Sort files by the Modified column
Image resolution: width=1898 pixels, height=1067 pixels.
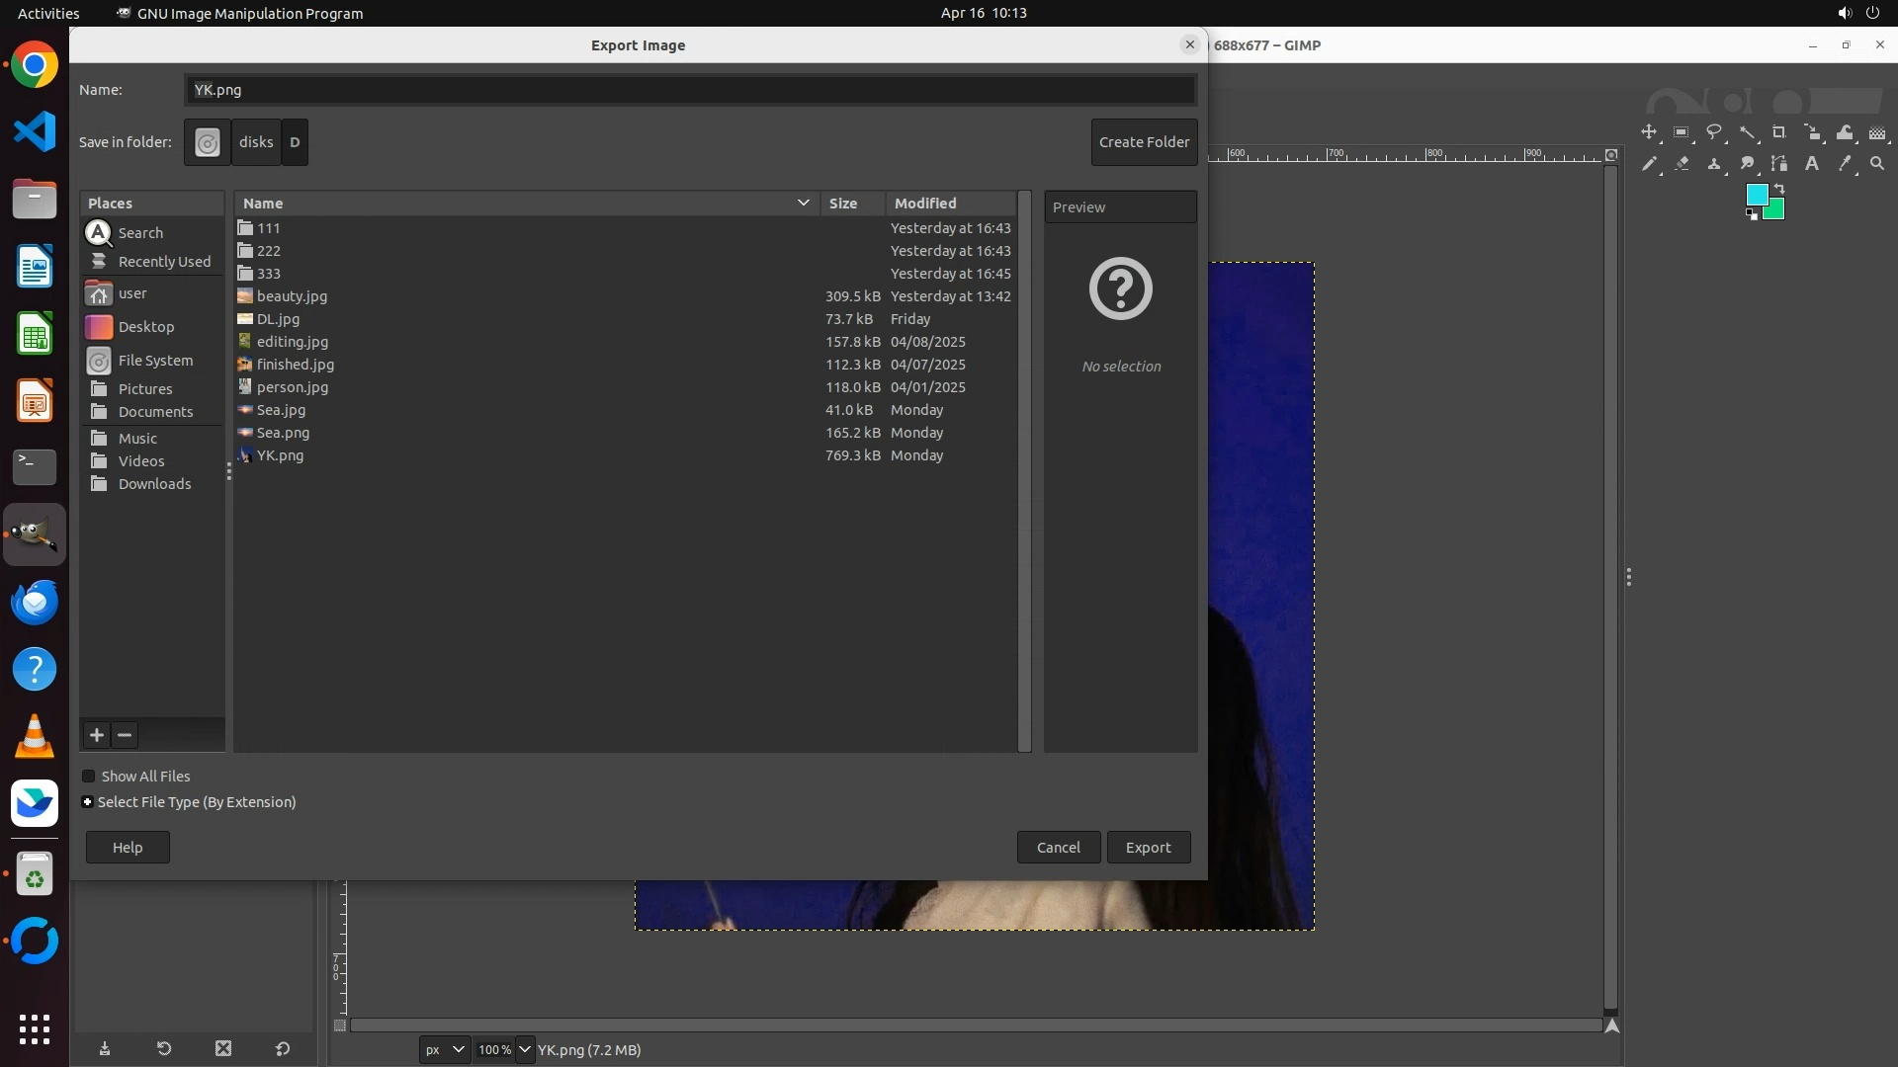(x=925, y=204)
